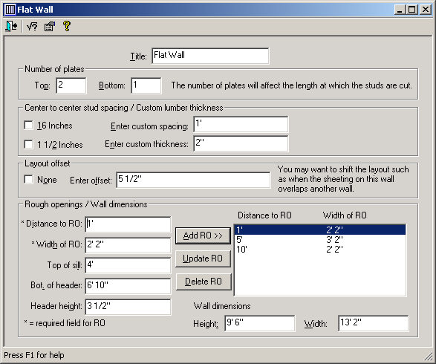Select the RO list row 1' 2' 2"
The image size is (436, 364).
click(x=320, y=230)
